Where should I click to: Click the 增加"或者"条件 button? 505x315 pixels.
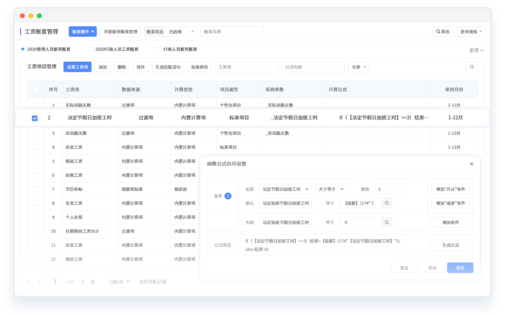click(x=451, y=203)
